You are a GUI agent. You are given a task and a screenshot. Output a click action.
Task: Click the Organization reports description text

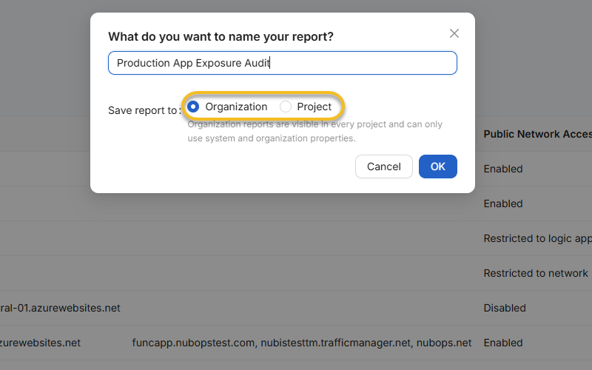pyautogui.click(x=315, y=131)
